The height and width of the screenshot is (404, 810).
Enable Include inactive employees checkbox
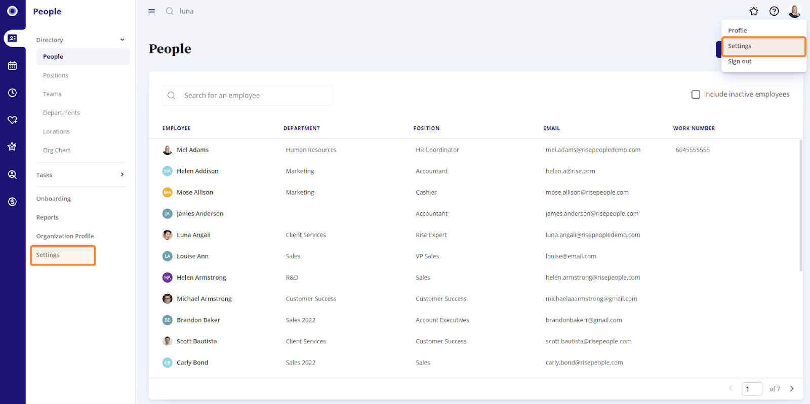[x=696, y=95]
